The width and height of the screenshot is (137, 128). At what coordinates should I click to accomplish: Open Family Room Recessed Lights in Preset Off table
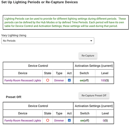coord(23,121)
